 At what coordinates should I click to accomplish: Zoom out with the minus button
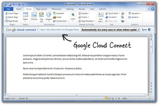(130, 98)
